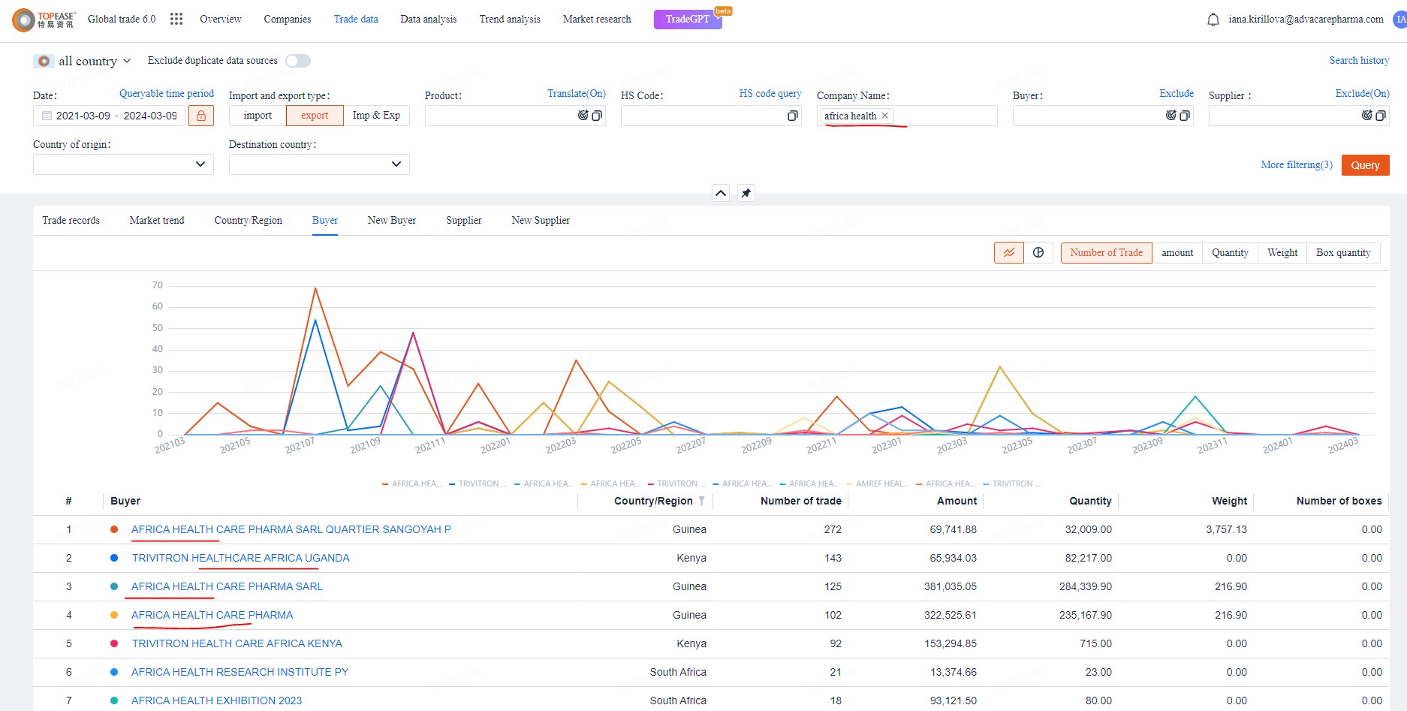Click the calendar icon in date field
Image resolution: width=1407 pixels, height=711 pixels.
coord(47,116)
